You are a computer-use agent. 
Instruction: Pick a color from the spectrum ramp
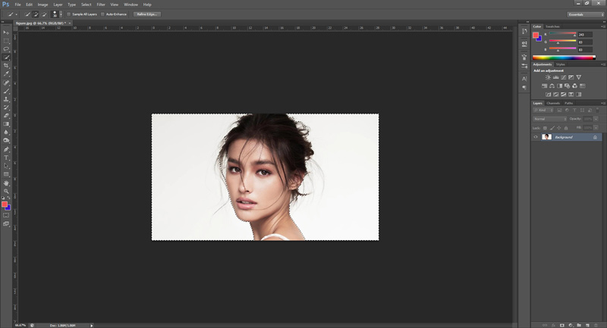(x=564, y=58)
